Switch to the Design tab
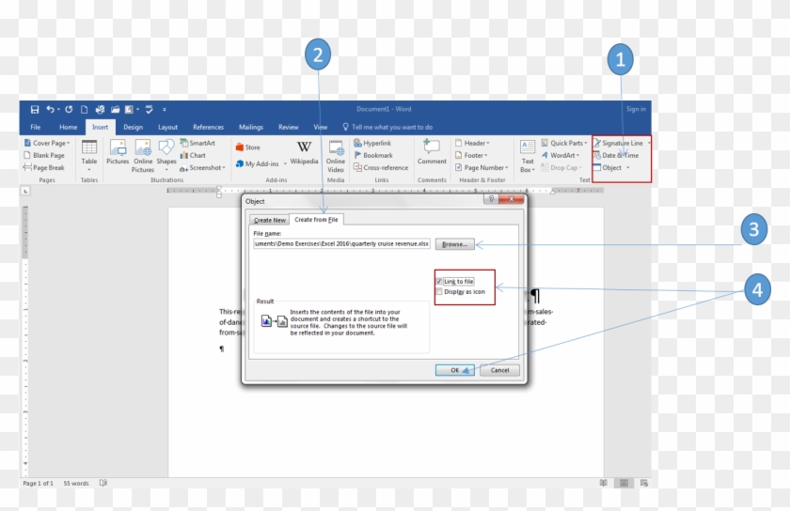Image resolution: width=790 pixels, height=511 pixels. pos(133,128)
